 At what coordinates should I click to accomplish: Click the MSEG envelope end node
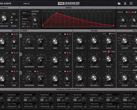pos(113,26)
